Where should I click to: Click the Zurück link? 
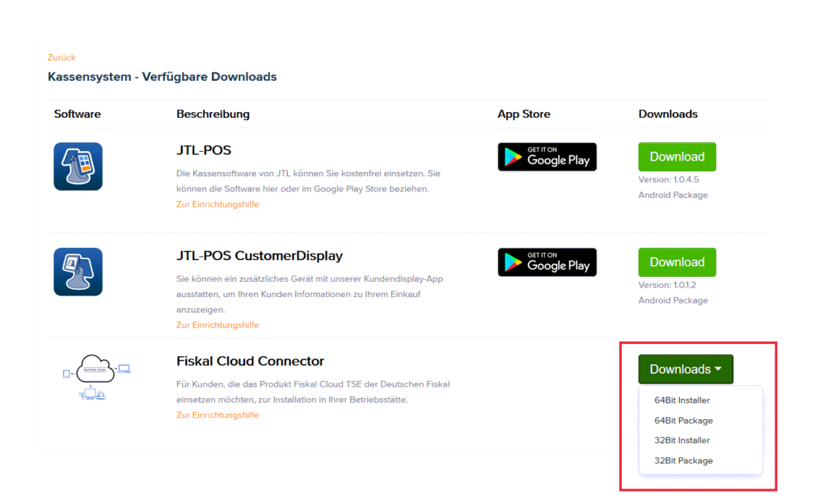[60, 58]
